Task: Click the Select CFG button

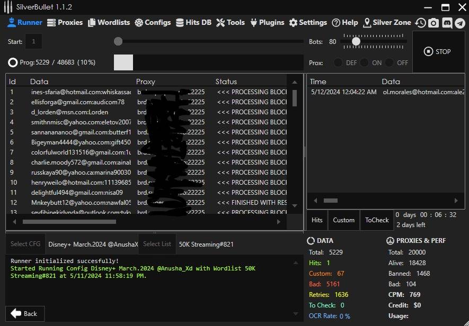Action: click(x=25, y=244)
